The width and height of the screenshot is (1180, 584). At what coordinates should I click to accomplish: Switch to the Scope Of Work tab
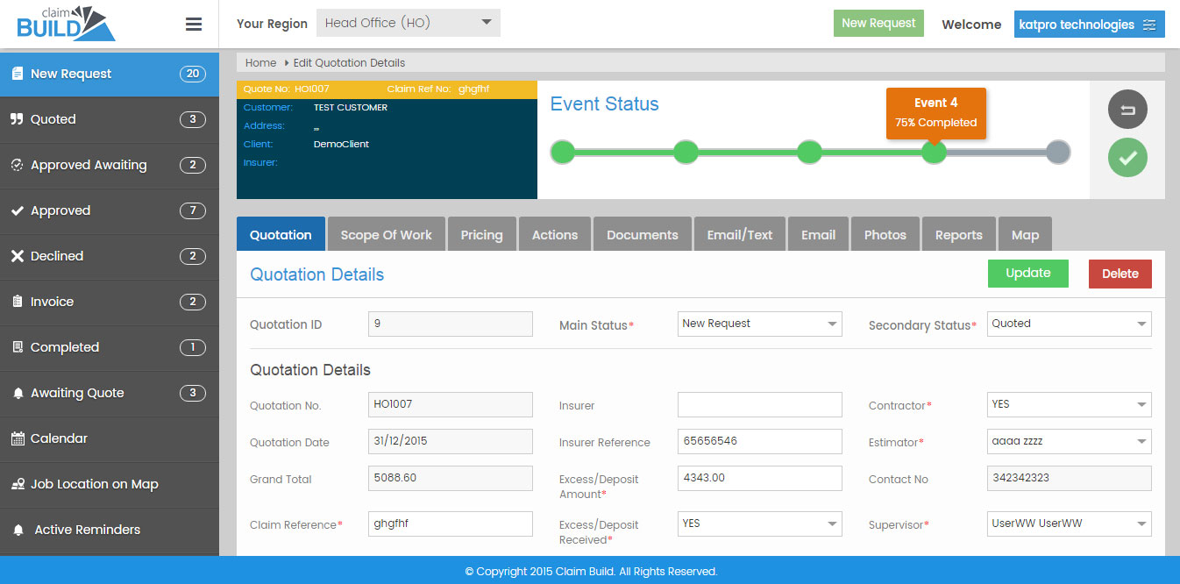[386, 235]
